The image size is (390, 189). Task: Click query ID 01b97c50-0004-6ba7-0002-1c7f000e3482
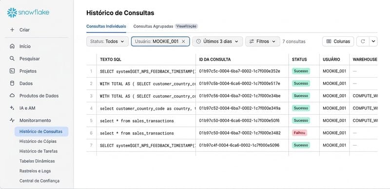click(x=240, y=133)
